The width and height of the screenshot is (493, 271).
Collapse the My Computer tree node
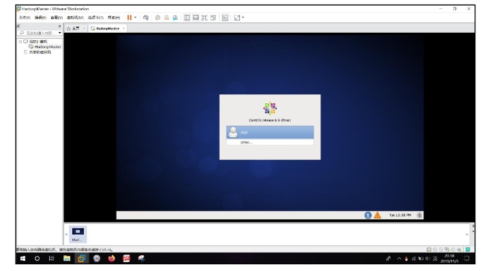click(x=20, y=42)
